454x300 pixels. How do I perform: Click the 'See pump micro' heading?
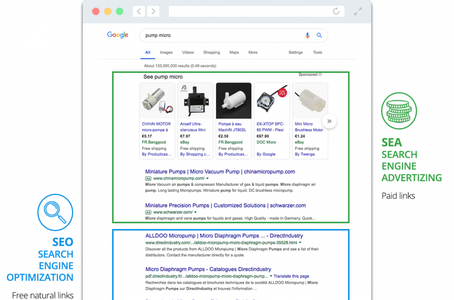[163, 77]
